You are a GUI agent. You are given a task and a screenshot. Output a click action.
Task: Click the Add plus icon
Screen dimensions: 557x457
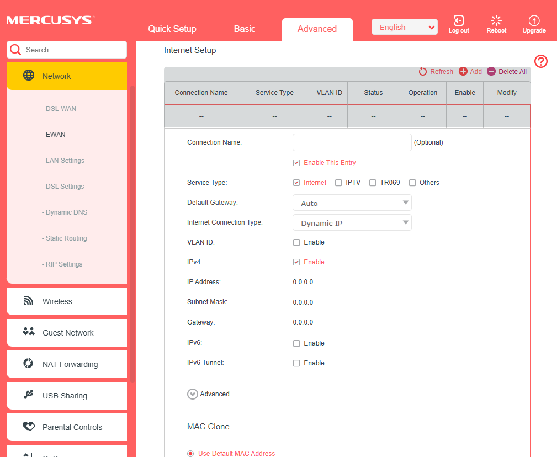click(463, 71)
